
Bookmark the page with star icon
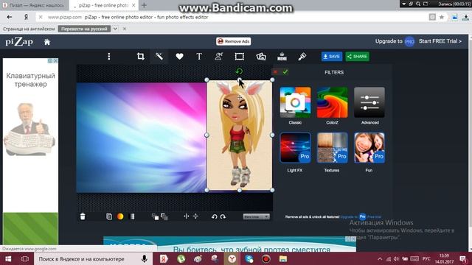coord(442,17)
